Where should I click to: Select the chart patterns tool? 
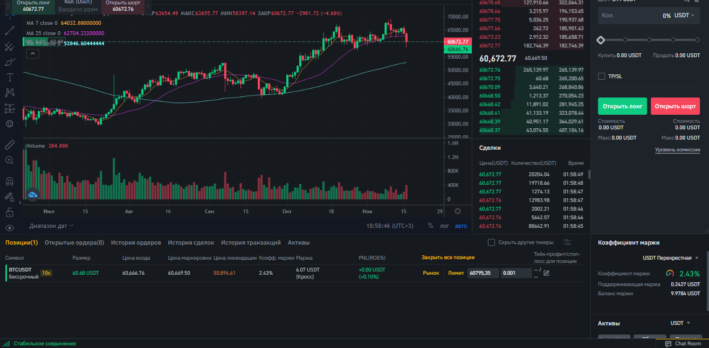pyautogui.click(x=9, y=93)
